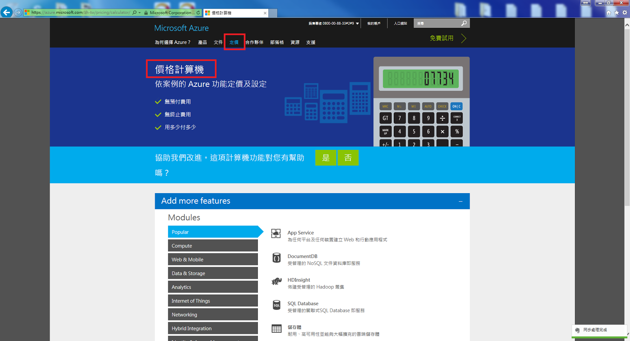
Task: Go back with the browser back arrow
Action: tap(6, 12)
